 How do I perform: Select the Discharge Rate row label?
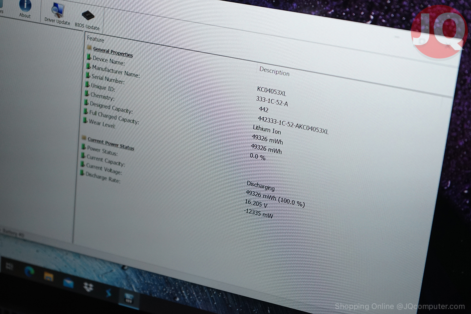[103, 178]
